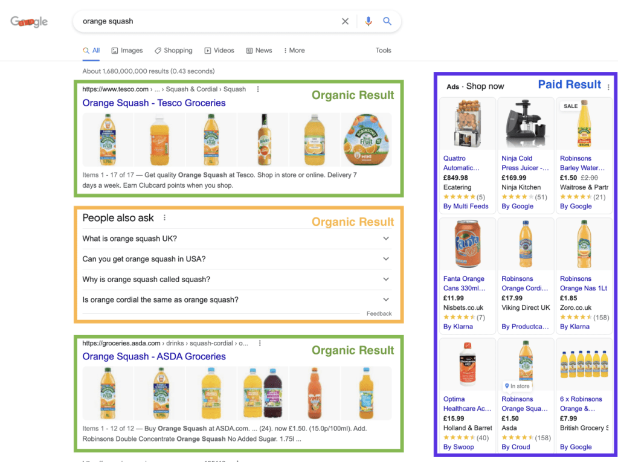Switch to the News tab
The width and height of the screenshot is (618, 462).
point(259,50)
